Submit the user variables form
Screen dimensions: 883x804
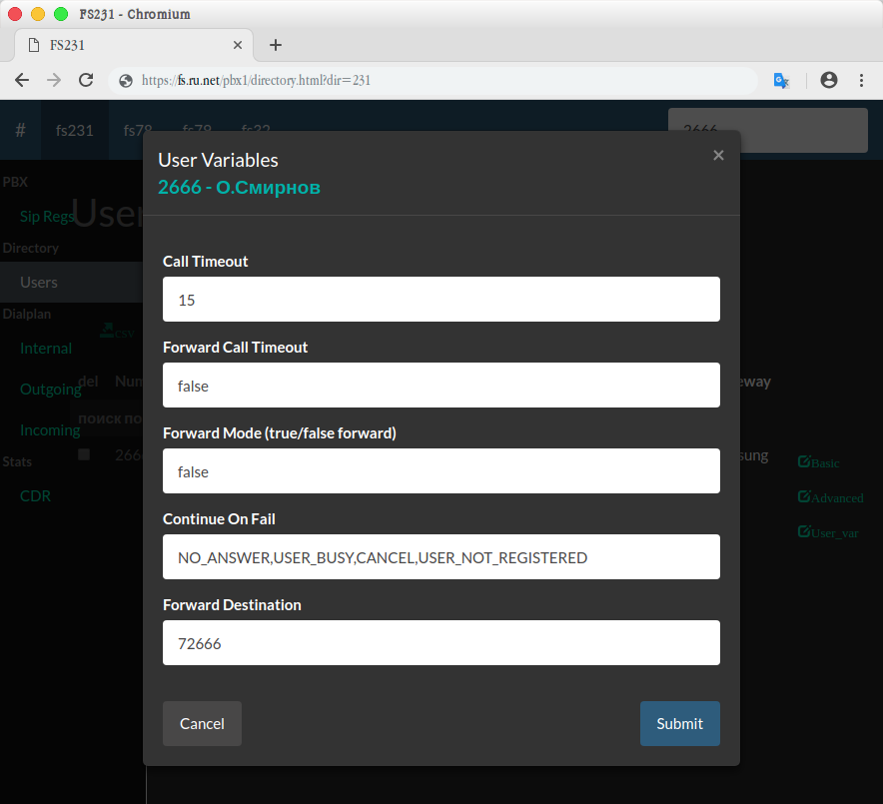(679, 723)
